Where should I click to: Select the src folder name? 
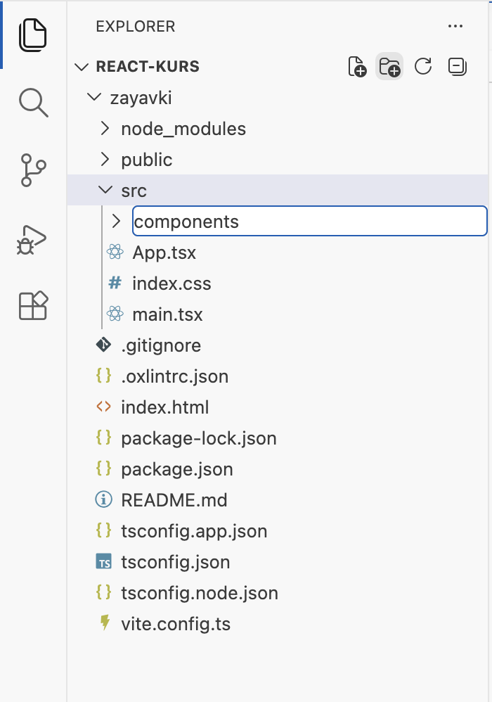pyautogui.click(x=134, y=191)
